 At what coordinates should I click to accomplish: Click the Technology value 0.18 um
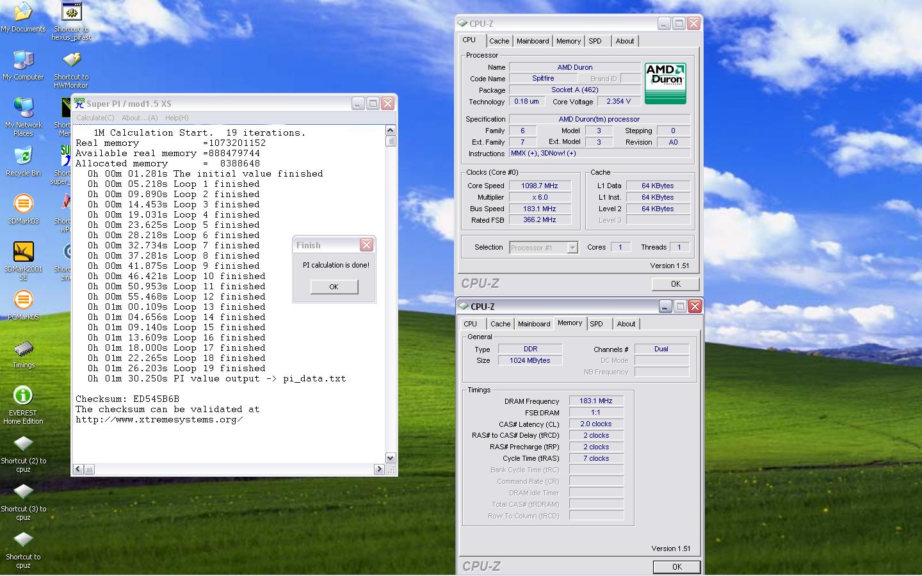point(527,101)
